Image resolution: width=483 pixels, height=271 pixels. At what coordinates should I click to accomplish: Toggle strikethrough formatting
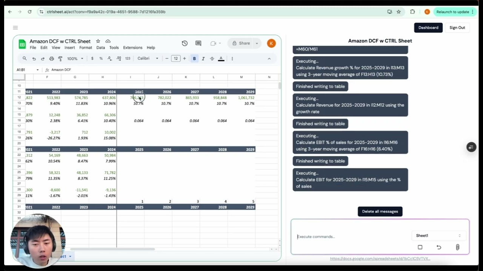click(212, 58)
